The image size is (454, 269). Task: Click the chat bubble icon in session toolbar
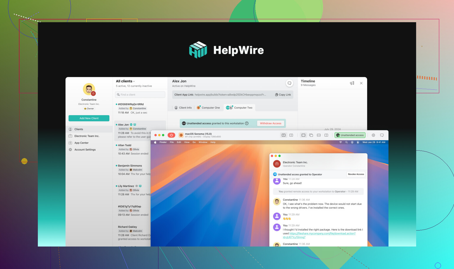(382, 135)
